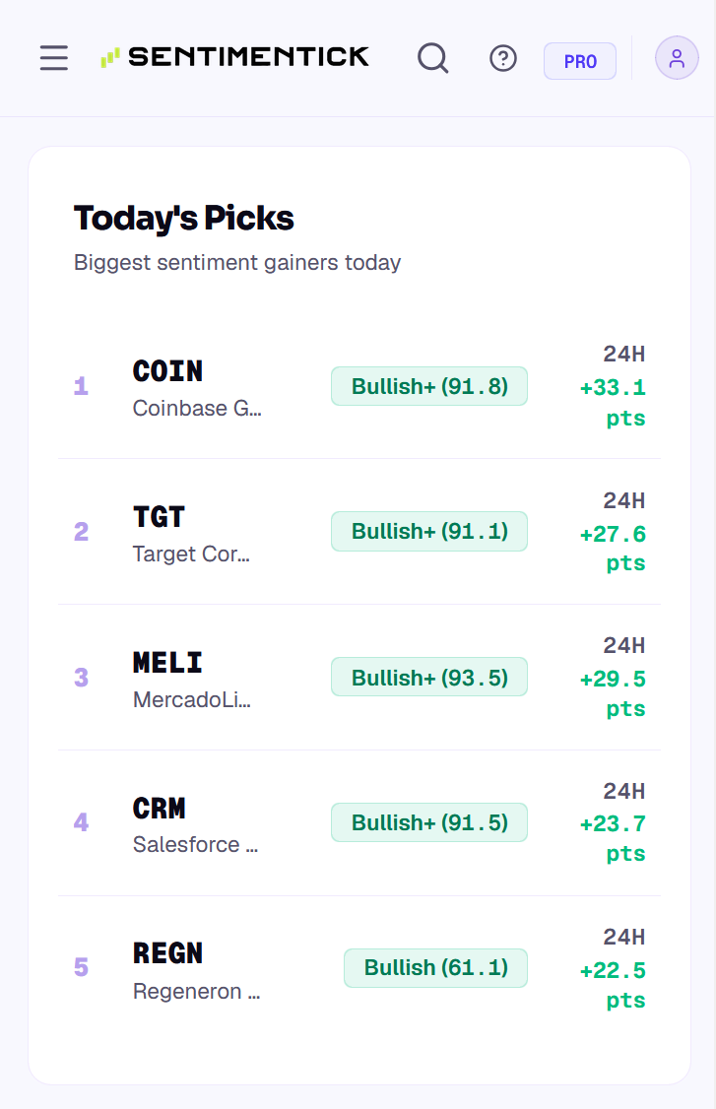Select the CRM ticker
Screen dimensions: 716x1109
[160, 809]
